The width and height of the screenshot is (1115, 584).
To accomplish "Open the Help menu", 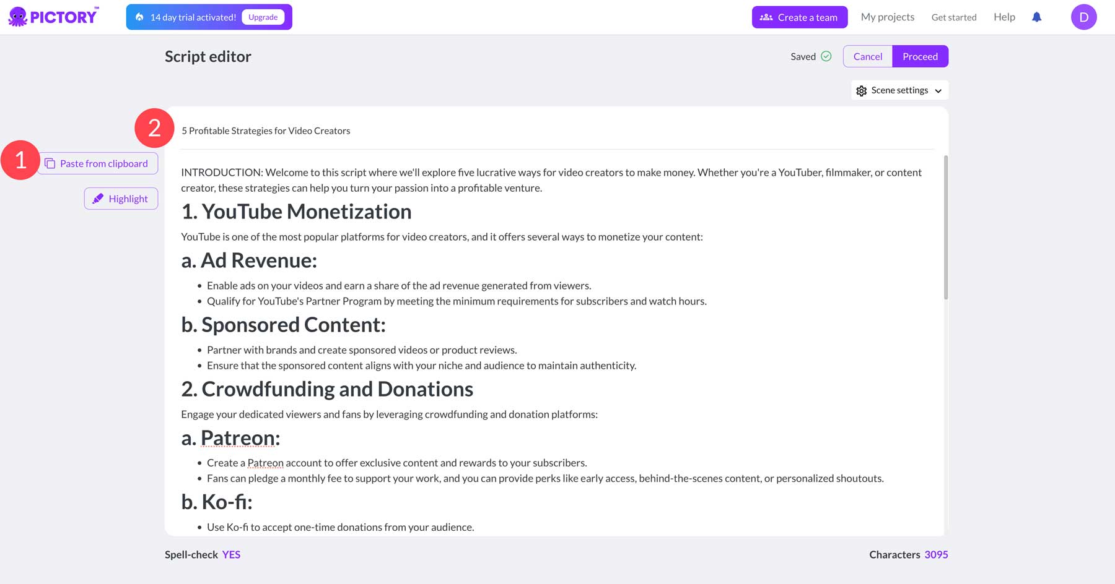I will 1004,17.
